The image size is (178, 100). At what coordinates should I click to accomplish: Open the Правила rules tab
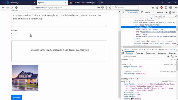pyautogui.click(x=129, y=53)
